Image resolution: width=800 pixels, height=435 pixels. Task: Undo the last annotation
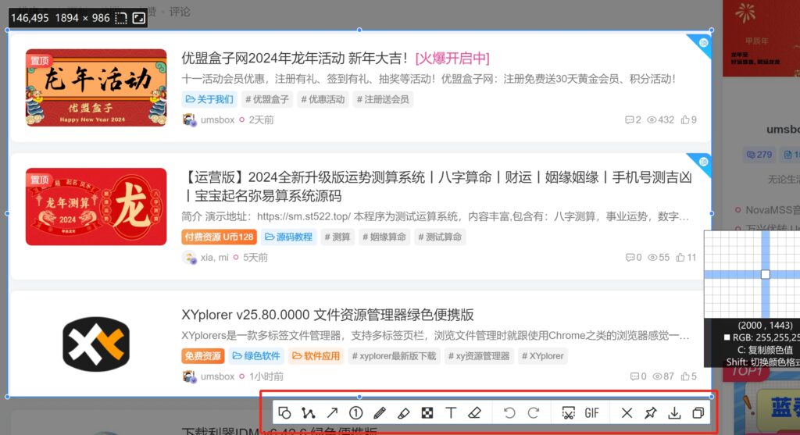click(x=509, y=412)
